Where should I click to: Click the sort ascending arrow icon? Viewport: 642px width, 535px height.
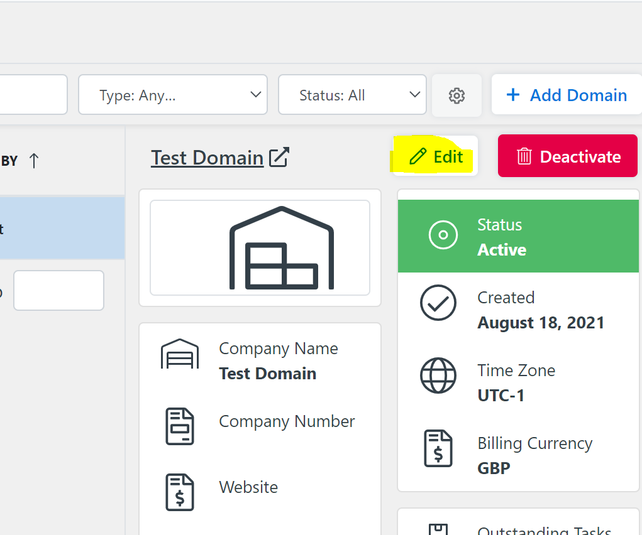coord(34,161)
